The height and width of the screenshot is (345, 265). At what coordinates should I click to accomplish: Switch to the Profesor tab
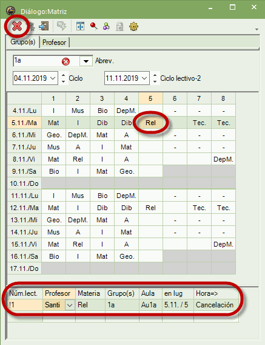pos(55,43)
